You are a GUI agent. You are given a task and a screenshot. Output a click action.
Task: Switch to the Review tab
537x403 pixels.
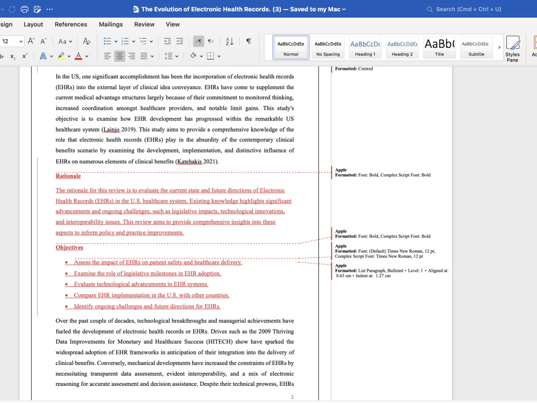(144, 24)
